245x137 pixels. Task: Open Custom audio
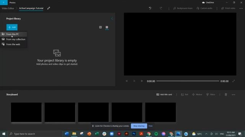tap(204, 8)
